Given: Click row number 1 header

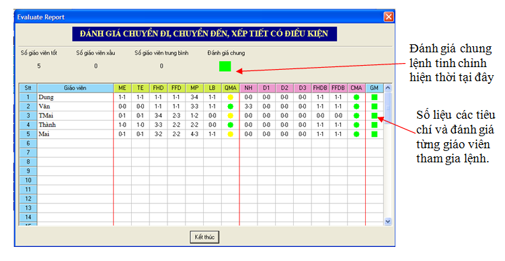Looking at the screenshot, I should (28, 97).
